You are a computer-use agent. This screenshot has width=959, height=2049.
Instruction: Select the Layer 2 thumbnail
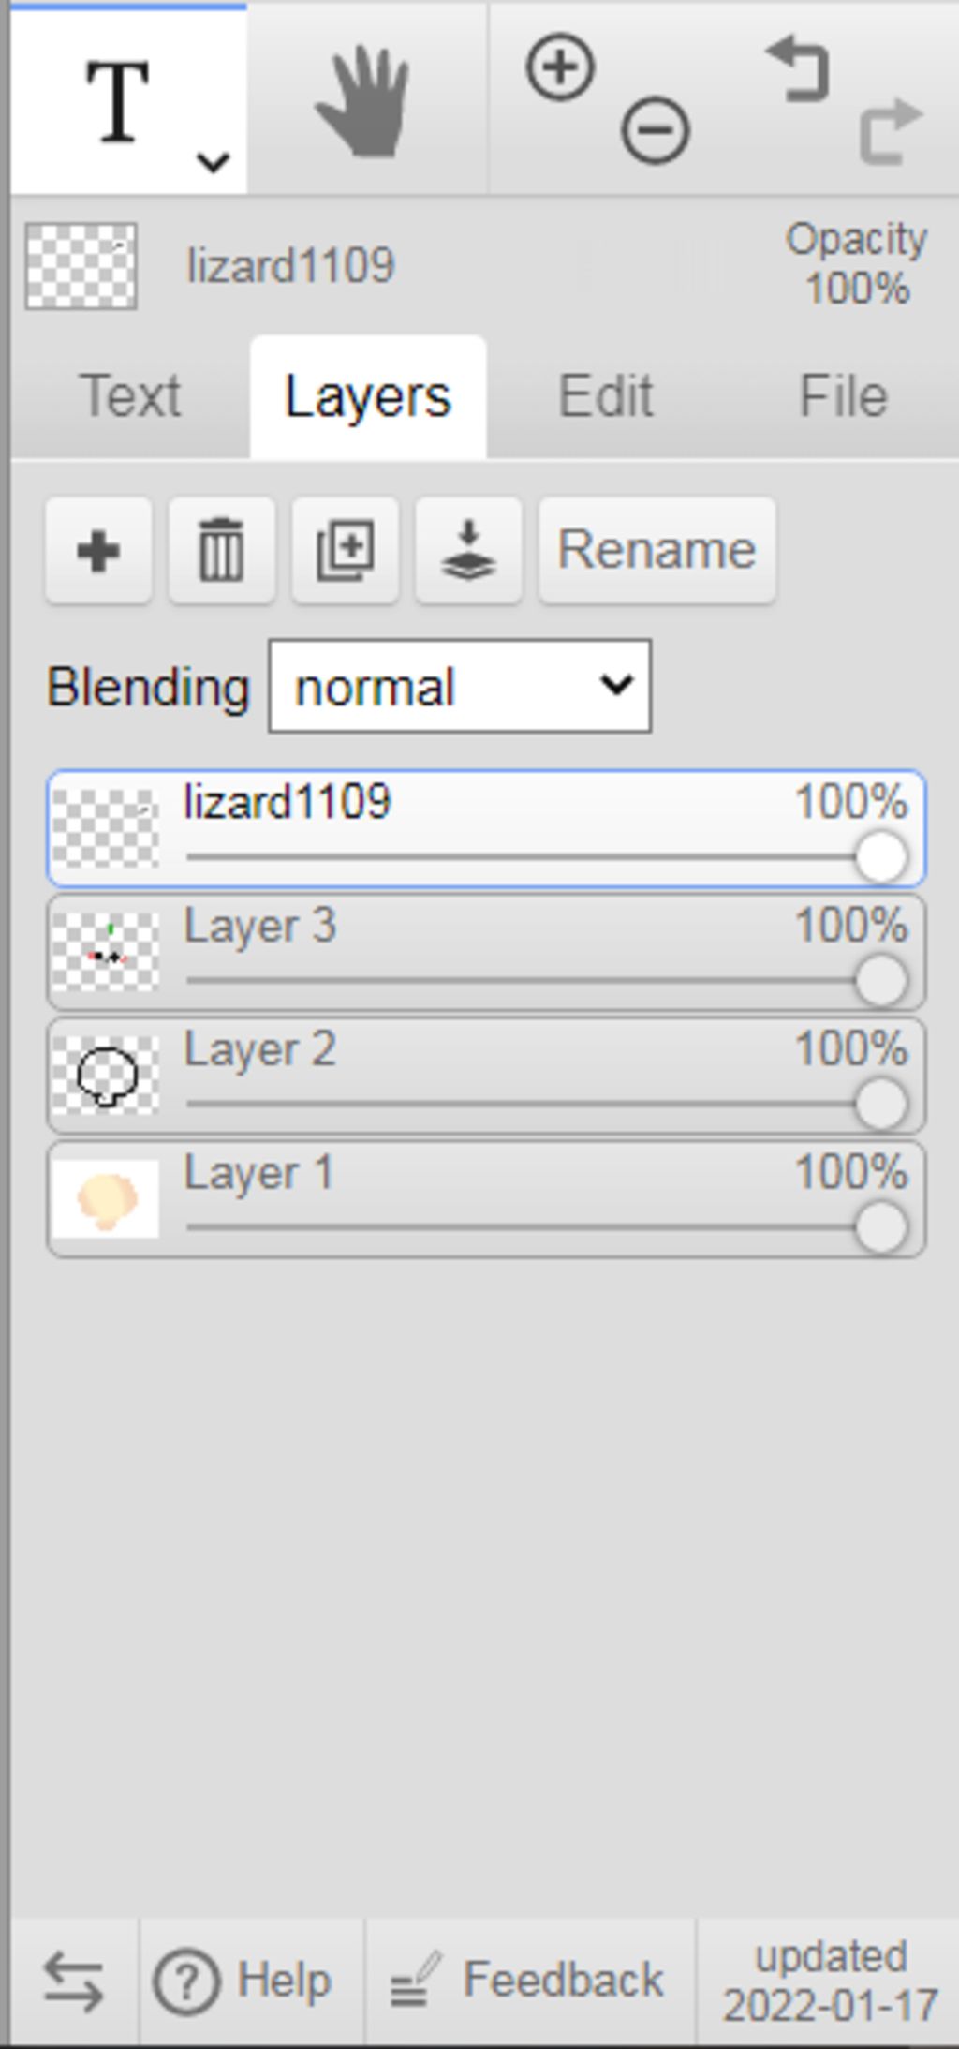pyautogui.click(x=106, y=1076)
